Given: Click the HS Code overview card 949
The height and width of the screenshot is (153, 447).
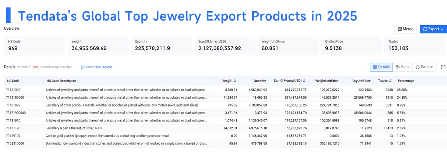Looking at the screenshot, I should click(x=35, y=45).
